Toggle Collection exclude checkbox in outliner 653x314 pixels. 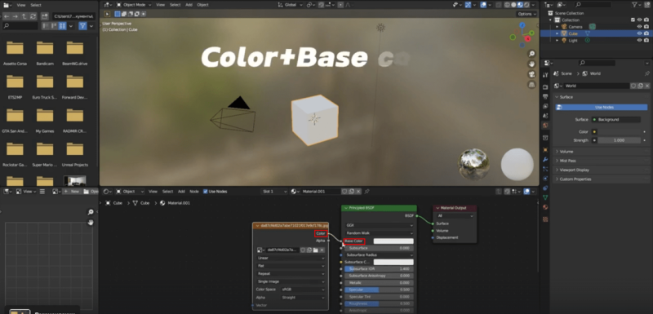tap(633, 20)
